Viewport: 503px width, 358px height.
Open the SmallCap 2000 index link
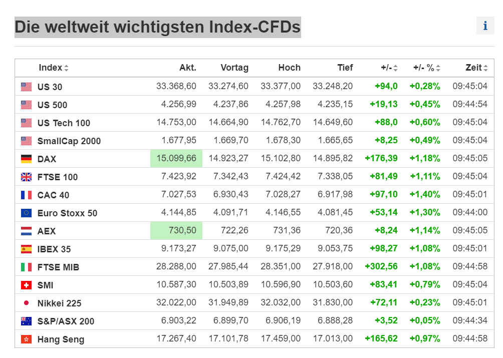[69, 141]
